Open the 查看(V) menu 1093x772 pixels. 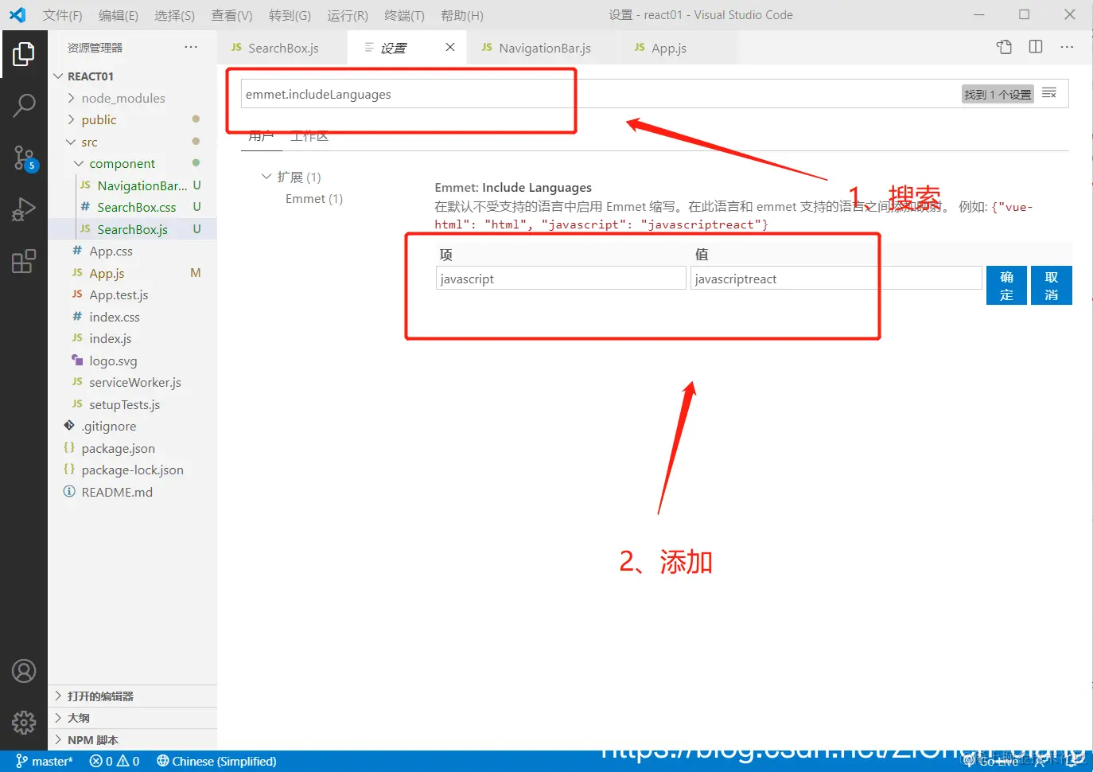[x=231, y=15]
